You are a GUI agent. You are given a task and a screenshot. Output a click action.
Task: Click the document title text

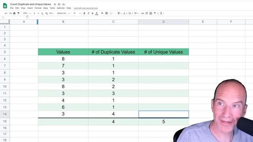pyautogui.click(x=30, y=4)
